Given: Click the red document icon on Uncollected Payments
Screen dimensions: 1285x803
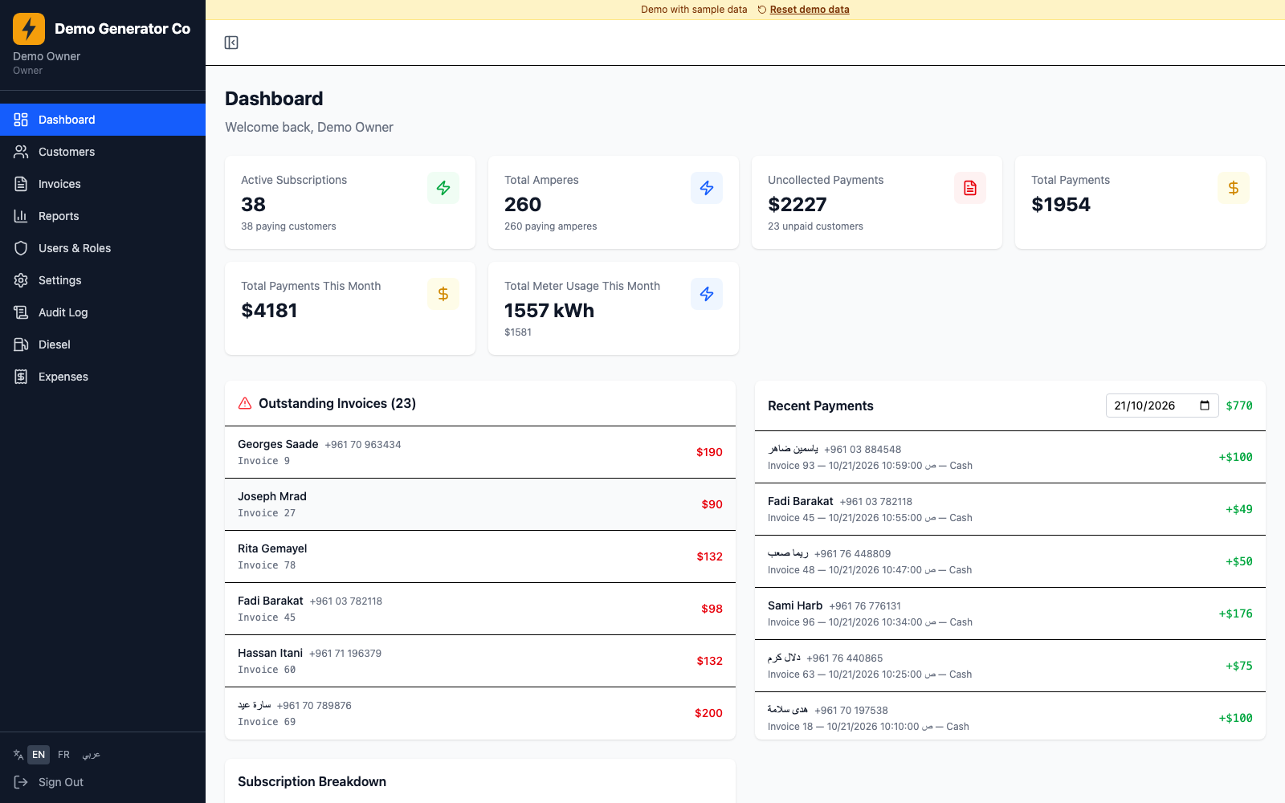Looking at the screenshot, I should (x=970, y=188).
